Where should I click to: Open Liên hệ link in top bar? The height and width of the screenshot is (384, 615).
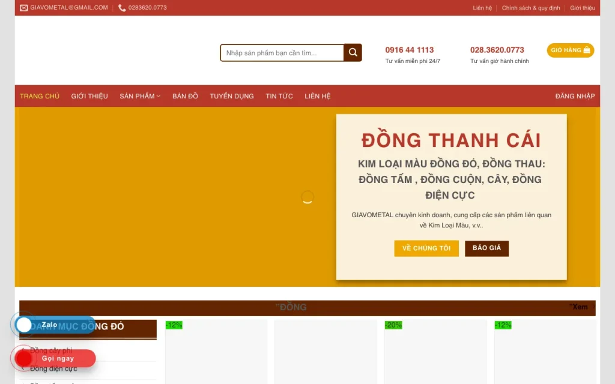482,8
